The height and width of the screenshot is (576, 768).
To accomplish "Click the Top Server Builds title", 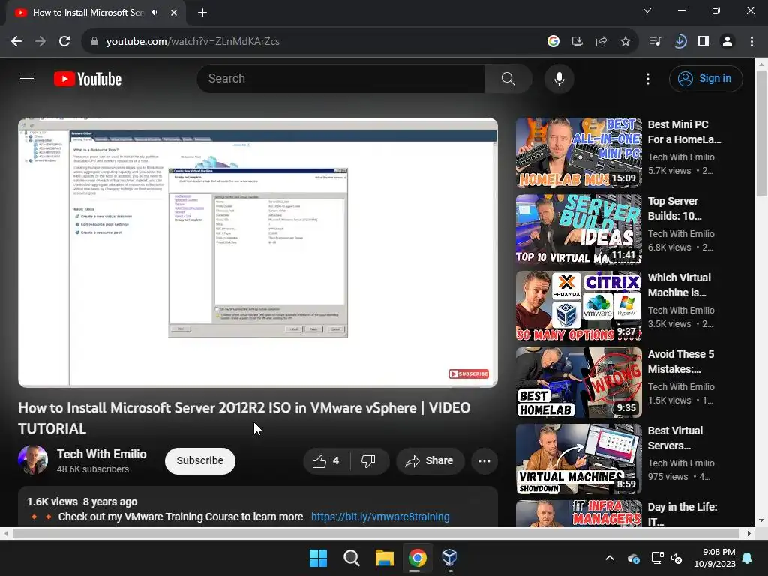I will (x=674, y=208).
